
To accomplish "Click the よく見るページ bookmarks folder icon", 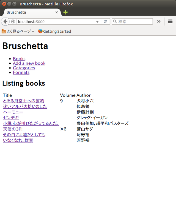I will [4, 31].
